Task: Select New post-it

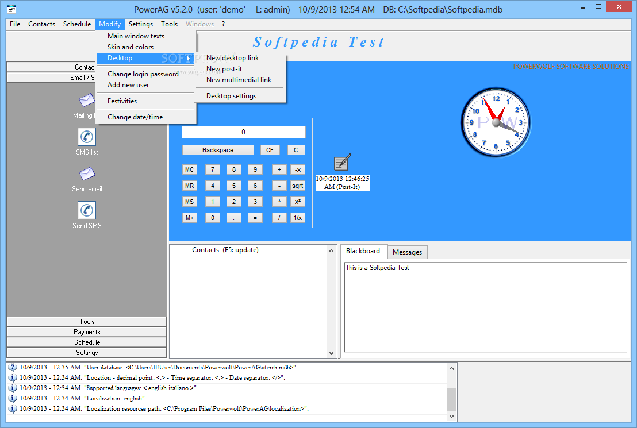Action: point(240,69)
